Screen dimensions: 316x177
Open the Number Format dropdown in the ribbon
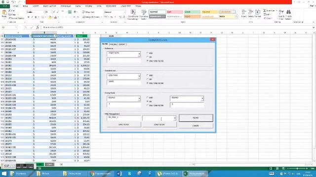124,12
